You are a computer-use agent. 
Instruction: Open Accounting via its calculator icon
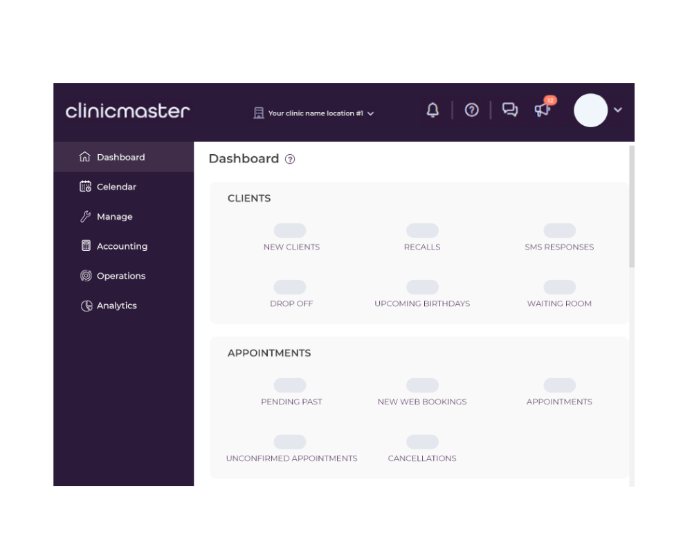click(84, 245)
